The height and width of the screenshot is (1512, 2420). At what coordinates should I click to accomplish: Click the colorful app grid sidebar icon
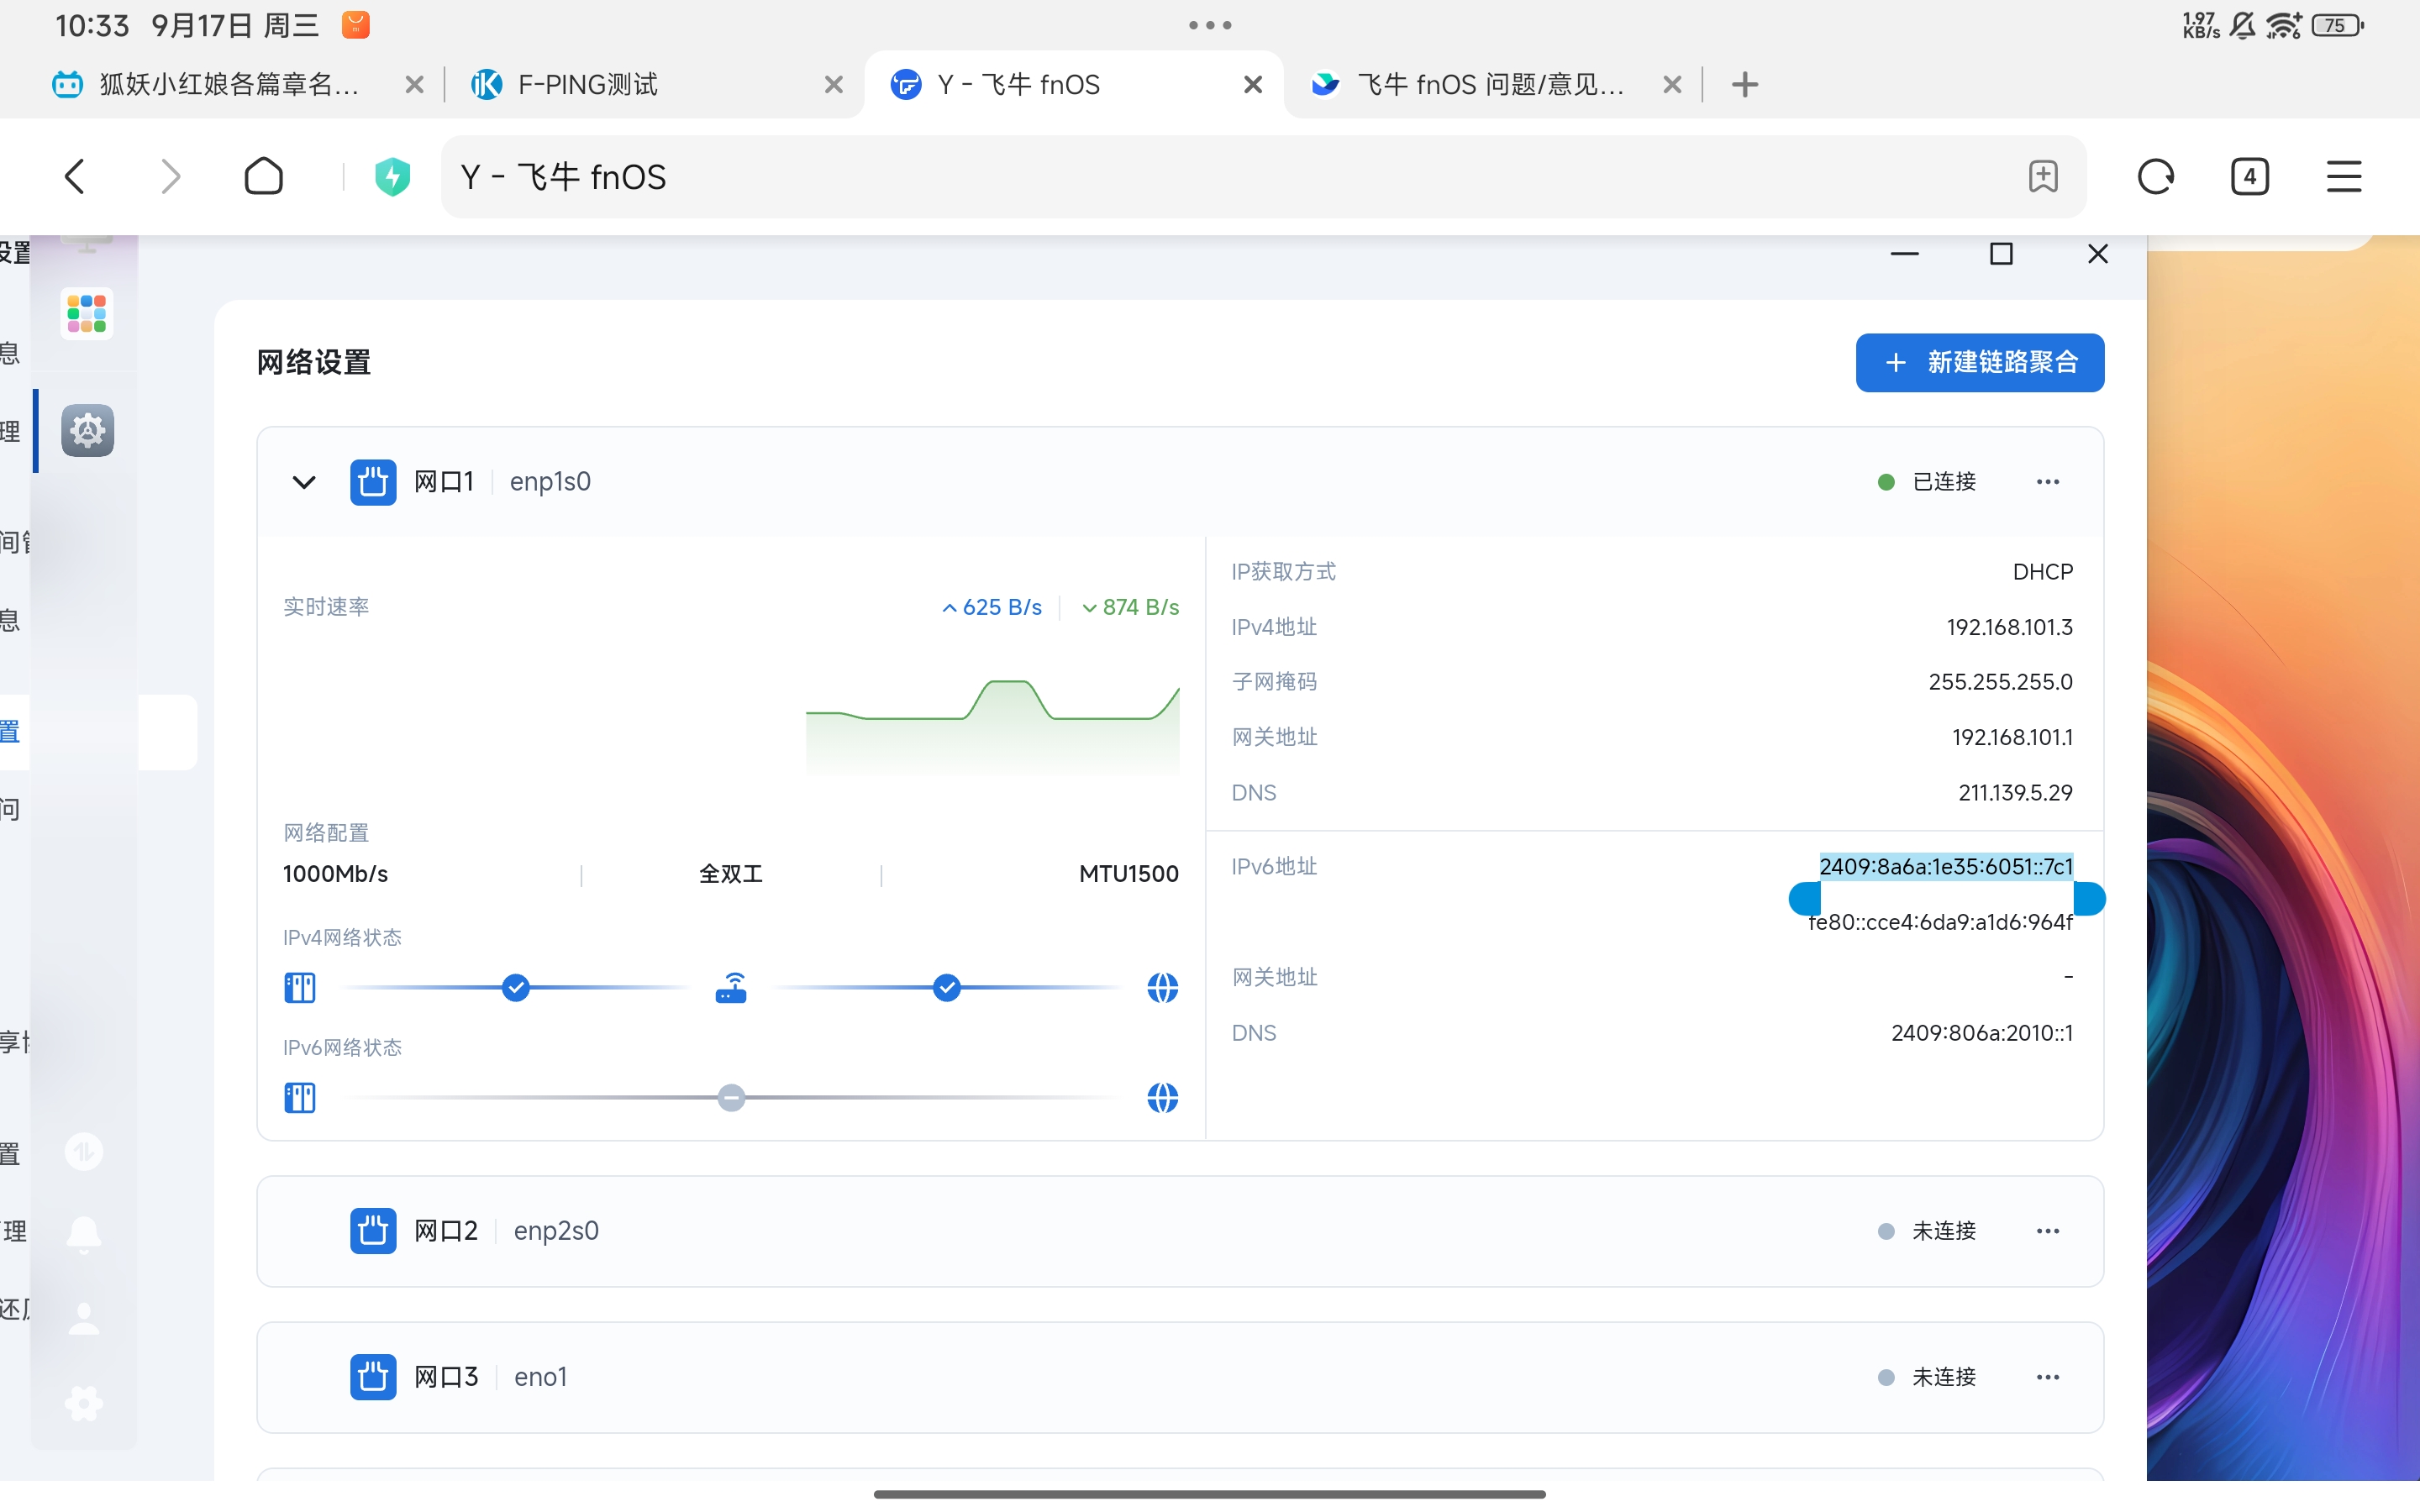(86, 314)
